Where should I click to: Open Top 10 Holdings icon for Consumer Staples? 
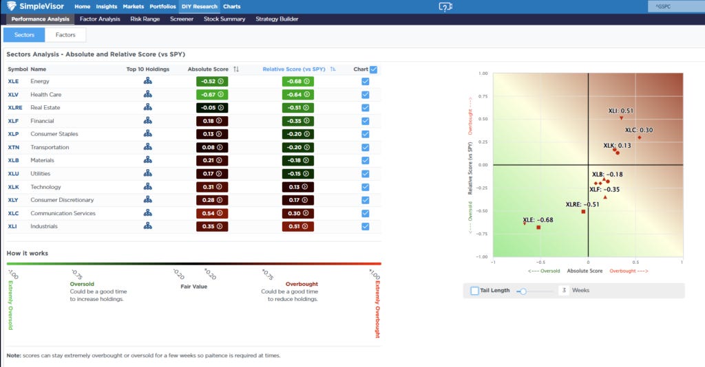pyautogui.click(x=147, y=134)
